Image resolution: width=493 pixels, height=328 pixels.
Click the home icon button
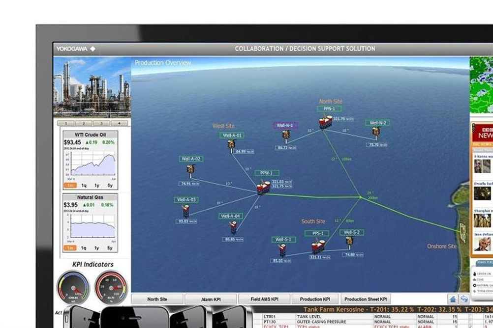coord(453,299)
